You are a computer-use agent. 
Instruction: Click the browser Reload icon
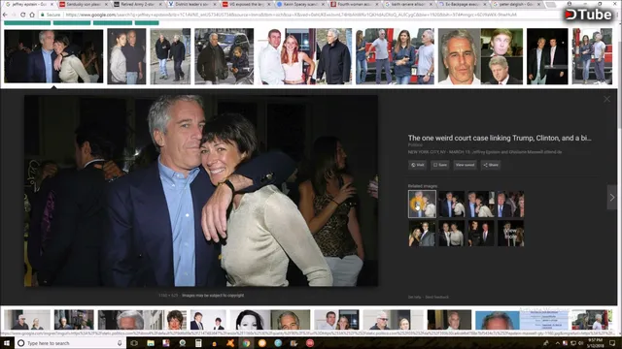click(x=23, y=15)
